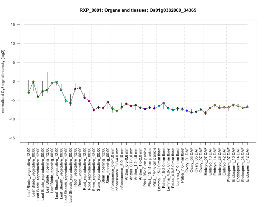The width and height of the screenshot is (276, 207).
Task: Select the data point for Leaf Sheath_reproductive_12:00
Action: [66, 100]
